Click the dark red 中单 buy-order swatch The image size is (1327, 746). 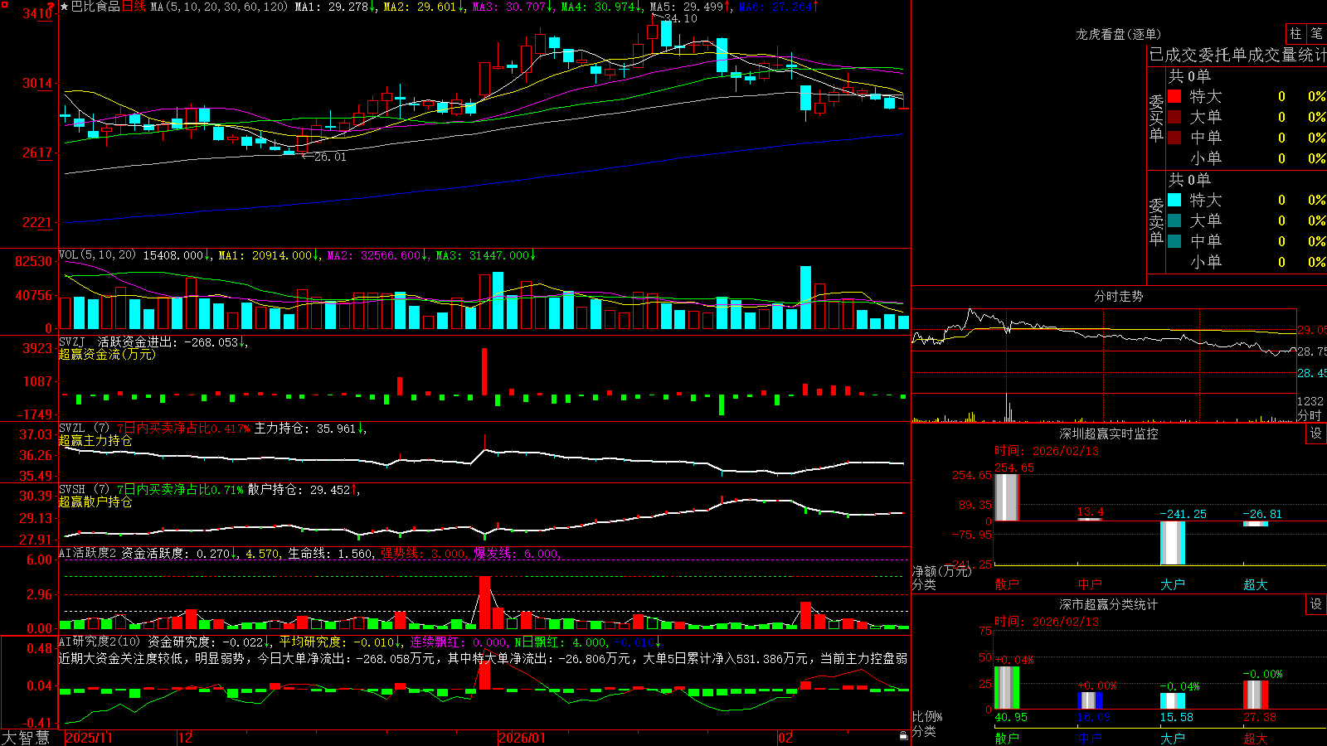tap(1174, 138)
